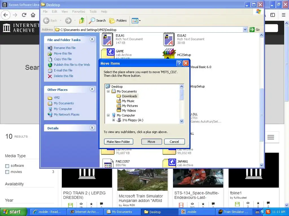The image size is (289, 216).
Task: Open the Help menu
Action: 104,12
